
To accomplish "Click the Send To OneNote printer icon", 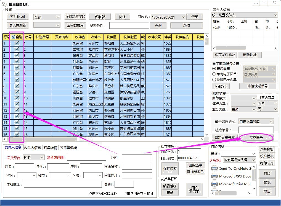I will (215, 168).
